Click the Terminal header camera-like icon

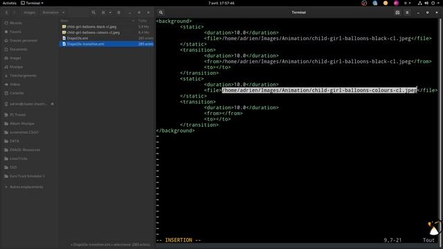[x=397, y=12]
